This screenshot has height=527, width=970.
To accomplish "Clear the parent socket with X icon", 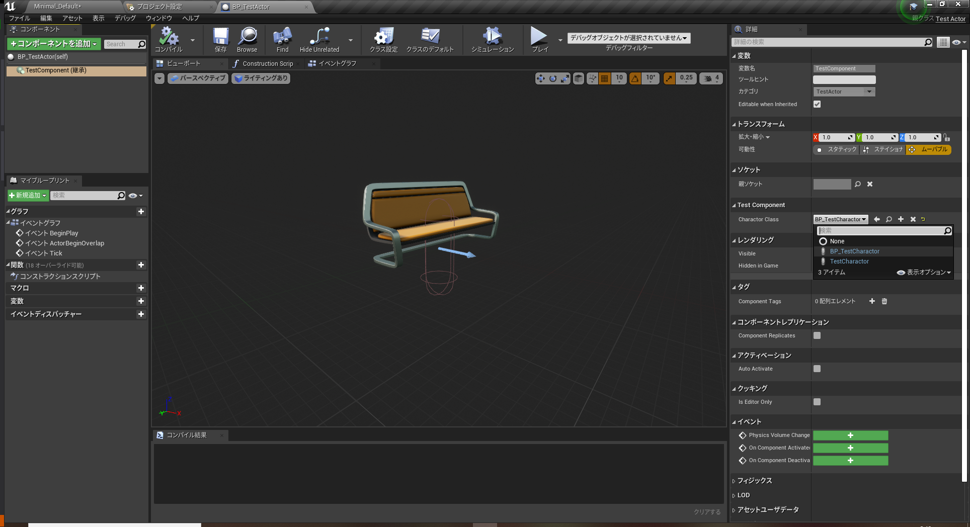I will [870, 184].
